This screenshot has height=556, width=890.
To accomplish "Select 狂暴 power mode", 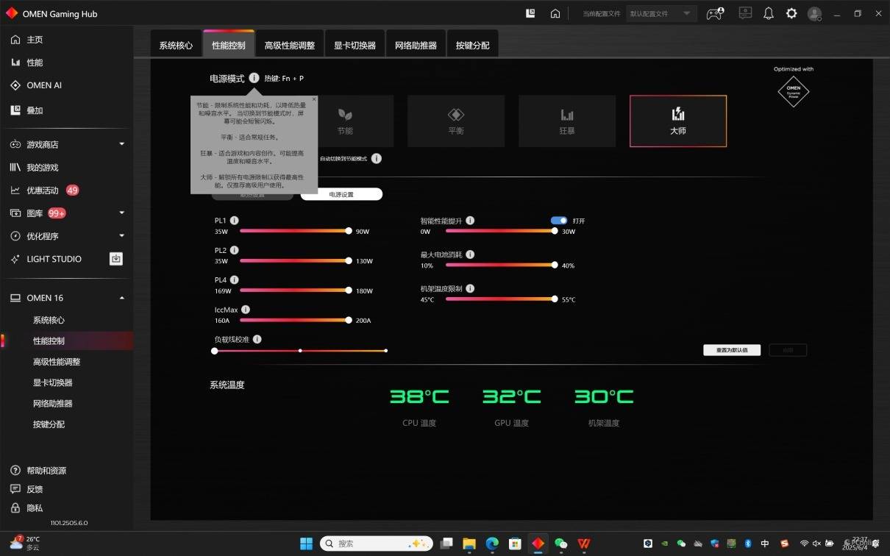I will pos(567,121).
